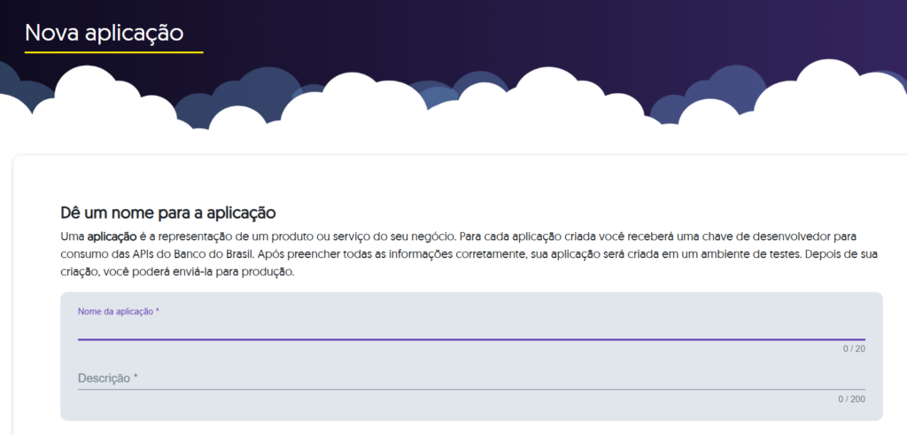Click the 0 / 200 character counter
Screen dimensions: 907x435
(x=851, y=400)
